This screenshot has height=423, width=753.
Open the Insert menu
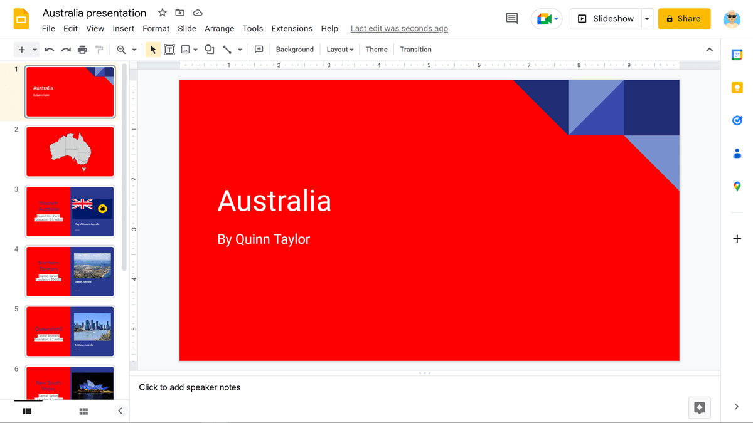point(123,28)
